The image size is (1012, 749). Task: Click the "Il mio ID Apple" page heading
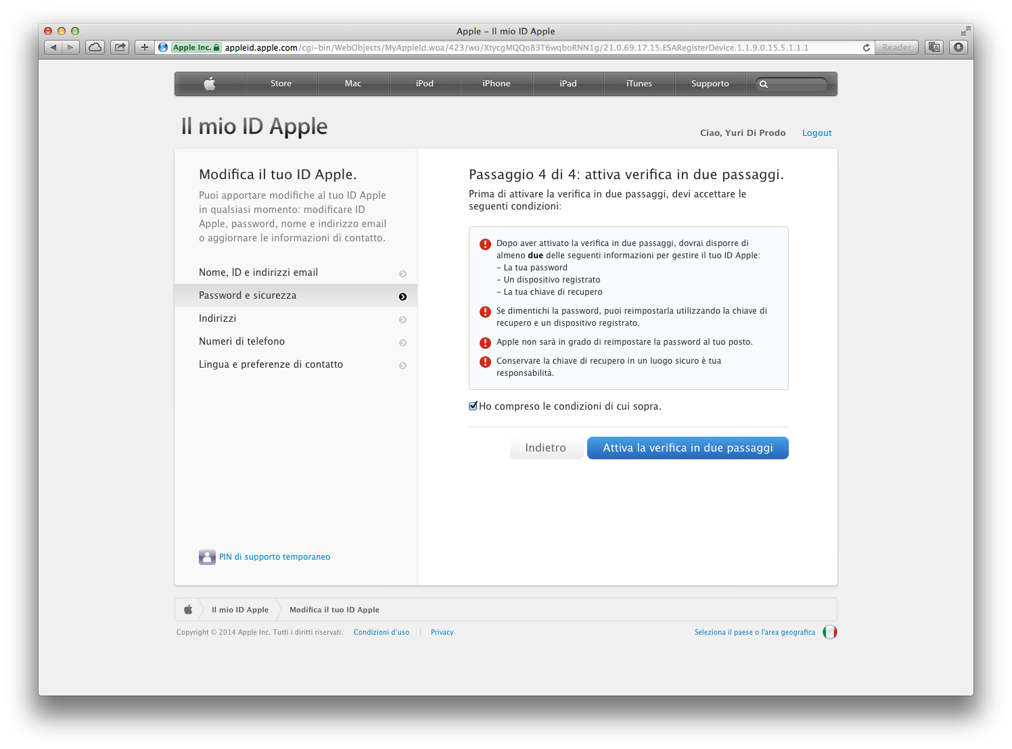pos(254,126)
